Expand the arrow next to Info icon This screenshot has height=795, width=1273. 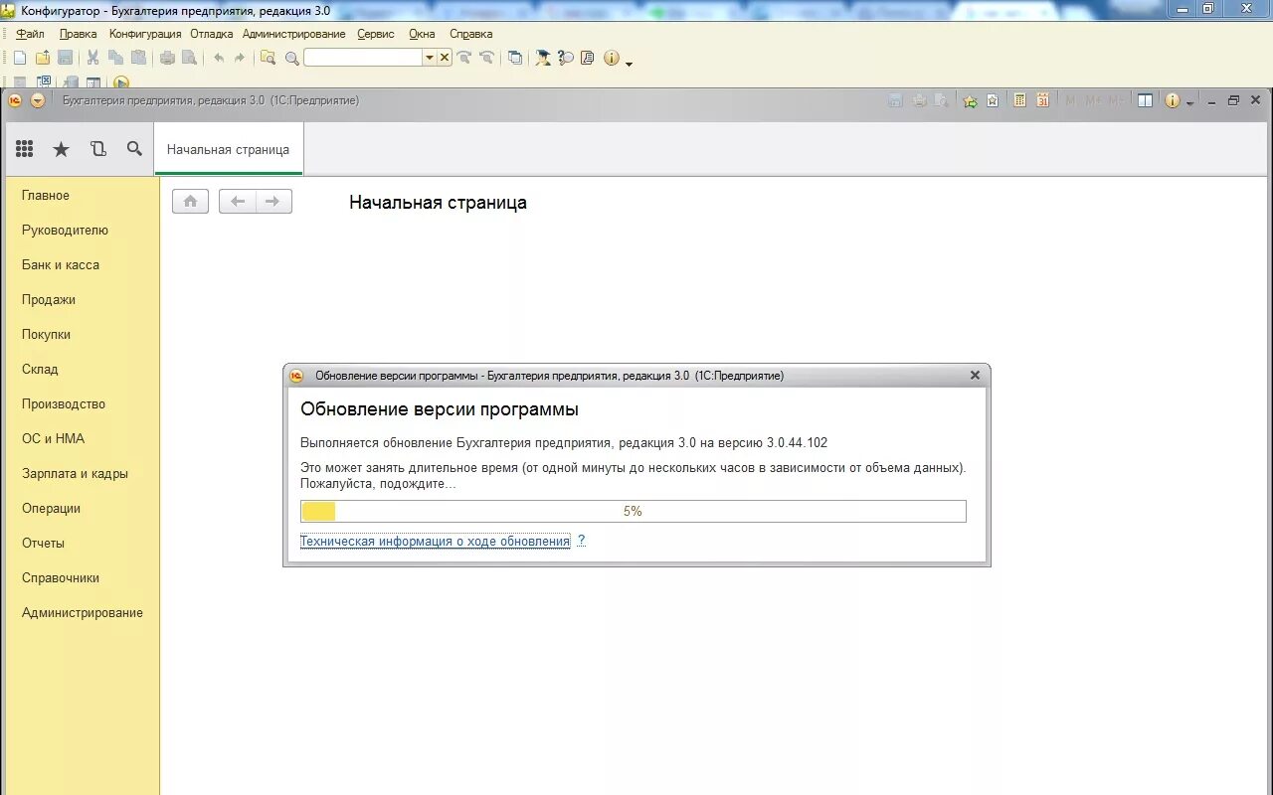pyautogui.click(x=1189, y=102)
